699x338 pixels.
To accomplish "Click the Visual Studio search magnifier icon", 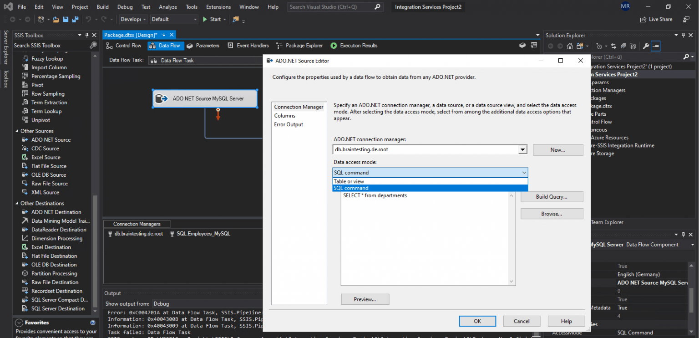I will (377, 7).
